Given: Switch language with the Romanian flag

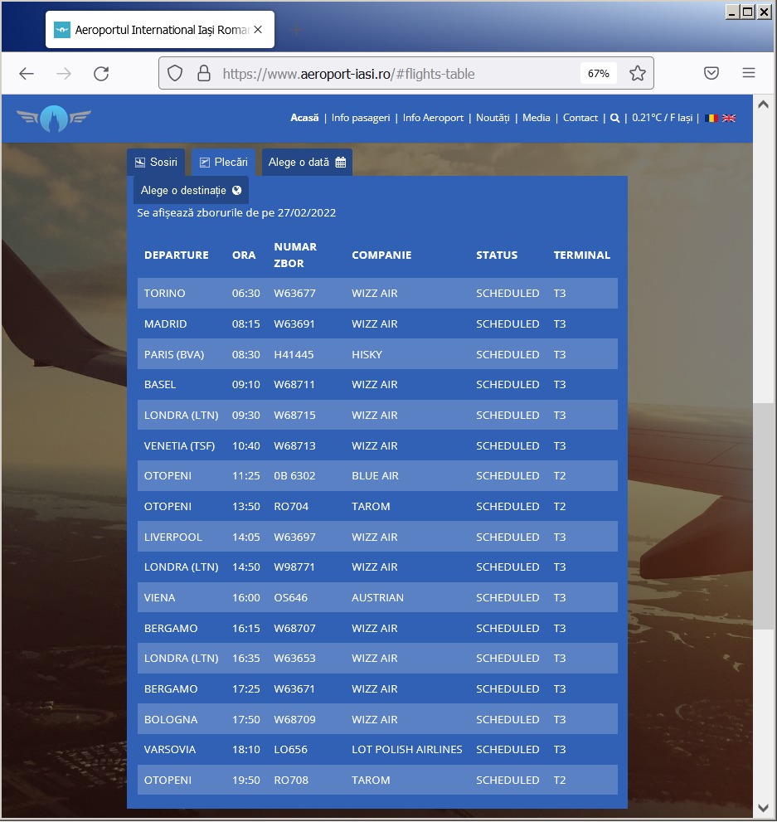Looking at the screenshot, I should (x=711, y=118).
